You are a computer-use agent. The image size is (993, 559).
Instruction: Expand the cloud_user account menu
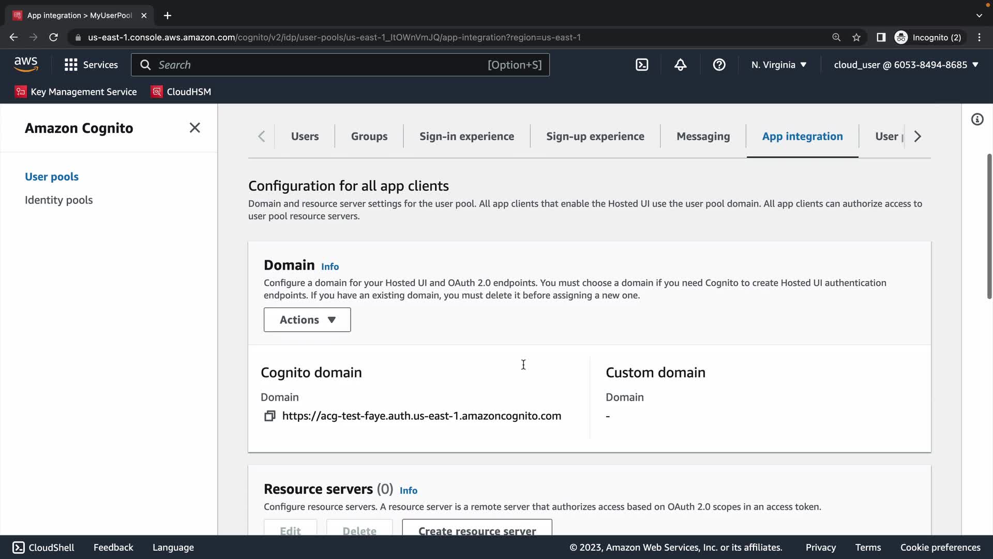(906, 65)
